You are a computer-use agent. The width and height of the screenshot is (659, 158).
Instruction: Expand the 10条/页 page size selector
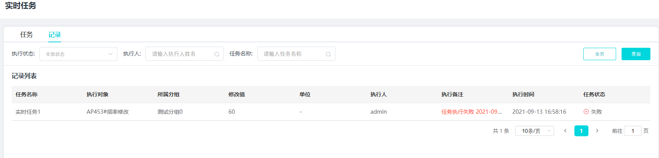[535, 131]
